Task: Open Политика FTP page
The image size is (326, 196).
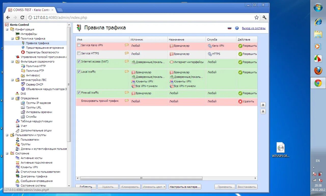Action: tap(35, 71)
